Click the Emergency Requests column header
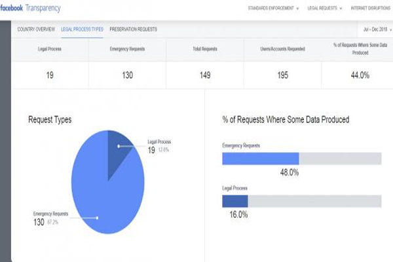 (127, 49)
